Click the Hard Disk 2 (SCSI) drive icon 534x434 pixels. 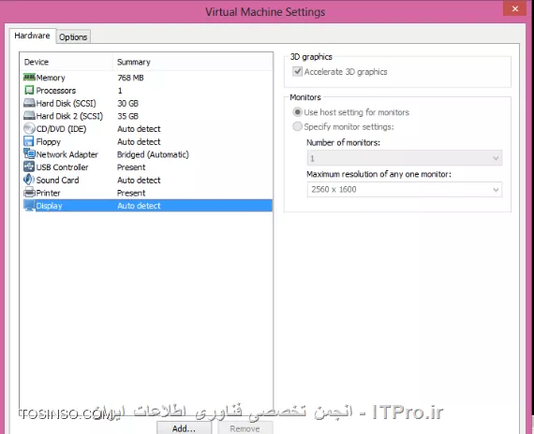click(29, 116)
